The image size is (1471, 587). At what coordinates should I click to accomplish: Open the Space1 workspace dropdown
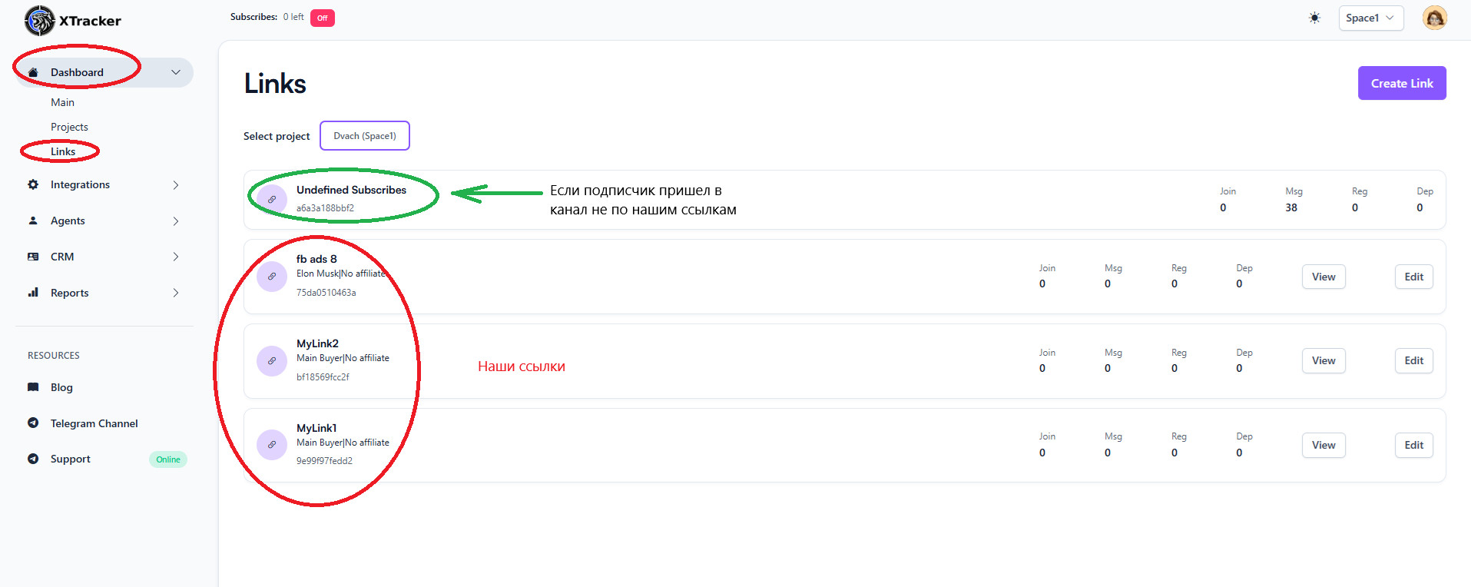[x=1370, y=18]
